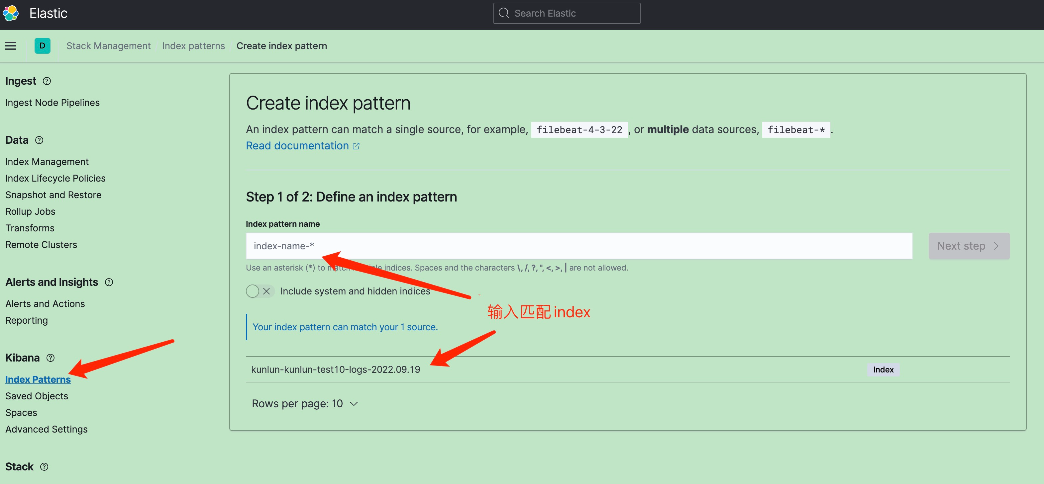Click the Stack section help icon
1044x484 pixels.
click(44, 467)
